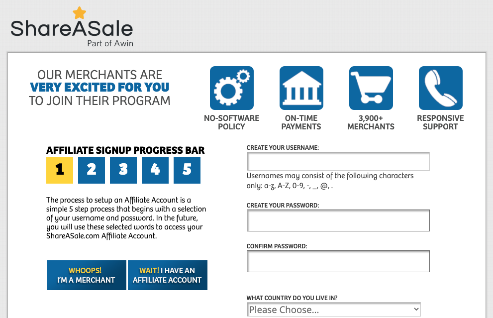Click the Responsive Support phone icon
This screenshot has width=493, height=318.
(x=440, y=88)
